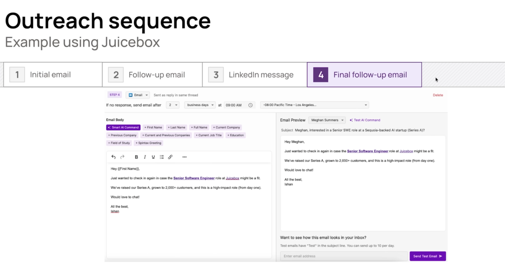Click the Enter email address field
Screen dimensions: 505x264
(x=344, y=256)
